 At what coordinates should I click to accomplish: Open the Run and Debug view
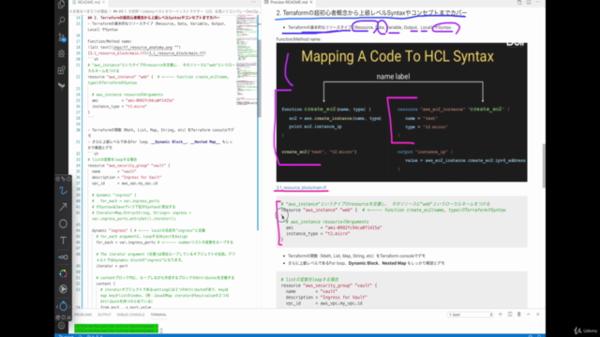coord(61,53)
